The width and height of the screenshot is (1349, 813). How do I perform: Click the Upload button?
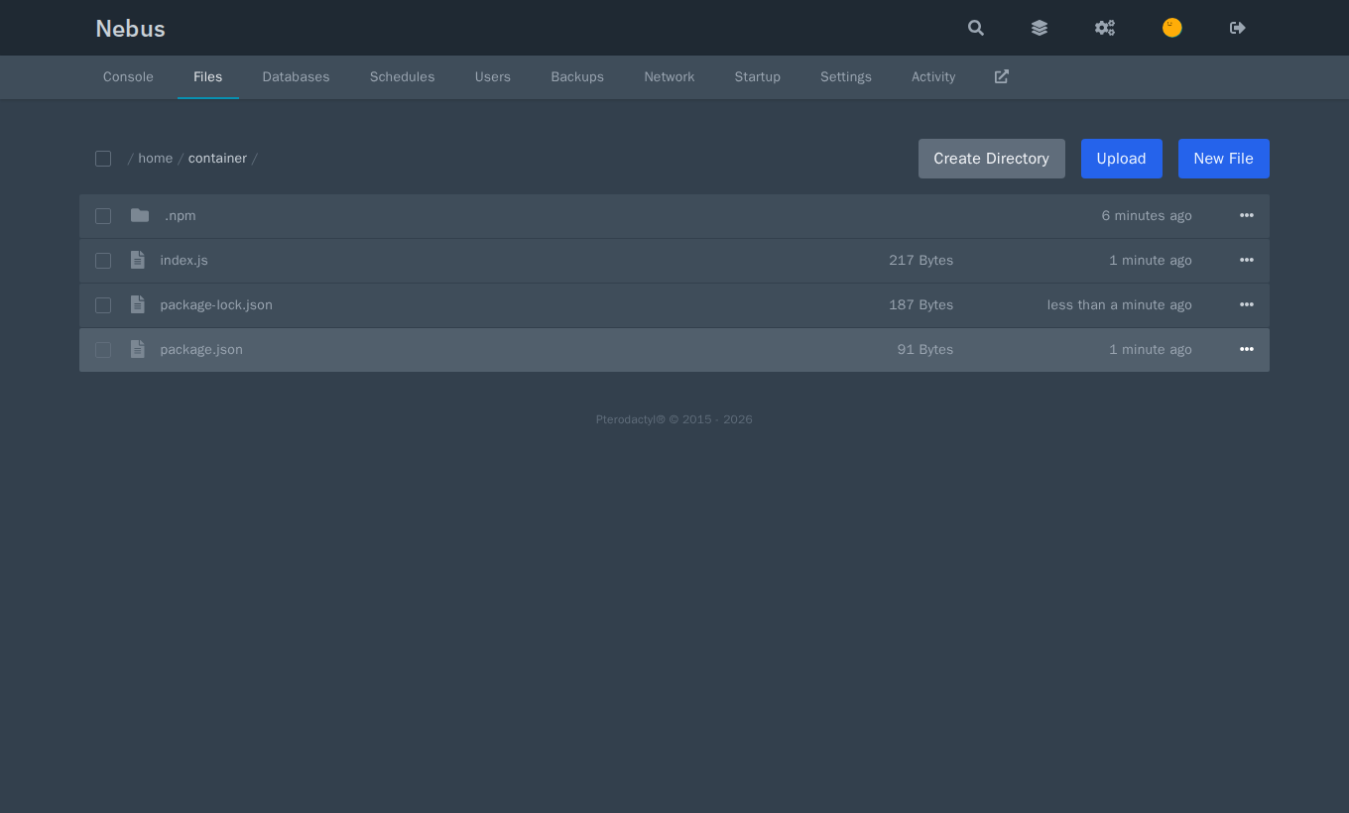point(1122,159)
